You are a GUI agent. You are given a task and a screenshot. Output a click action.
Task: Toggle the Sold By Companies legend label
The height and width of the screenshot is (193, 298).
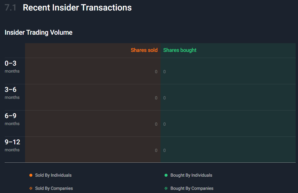coord(54,188)
